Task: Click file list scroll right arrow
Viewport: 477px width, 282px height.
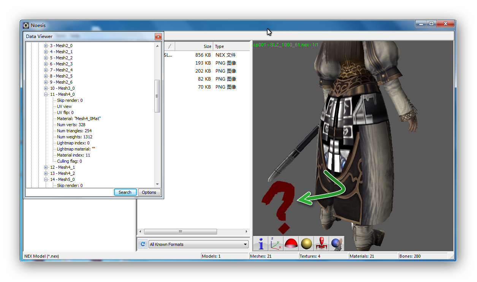Action: point(247,231)
